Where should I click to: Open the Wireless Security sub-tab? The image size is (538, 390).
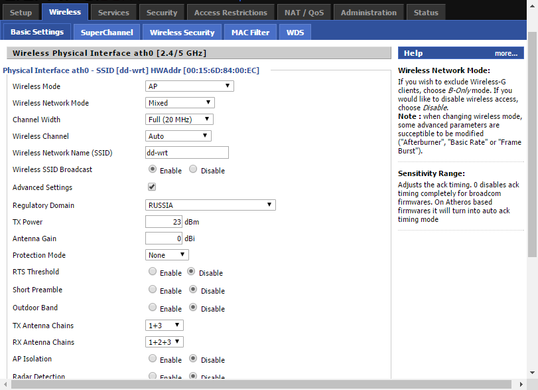click(x=182, y=33)
